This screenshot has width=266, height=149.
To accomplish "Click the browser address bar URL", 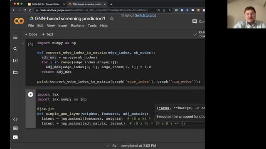I will 94,10.
